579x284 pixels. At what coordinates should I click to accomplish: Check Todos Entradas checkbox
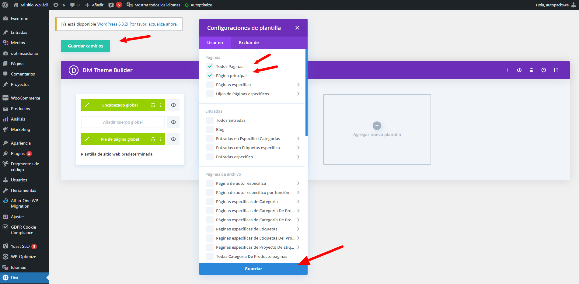click(210, 120)
